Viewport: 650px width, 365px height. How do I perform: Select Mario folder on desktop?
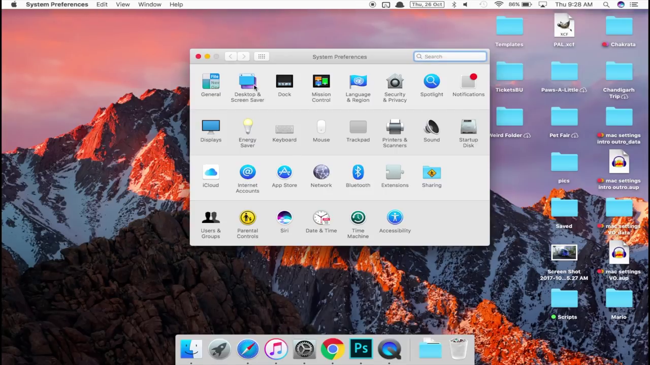(619, 303)
